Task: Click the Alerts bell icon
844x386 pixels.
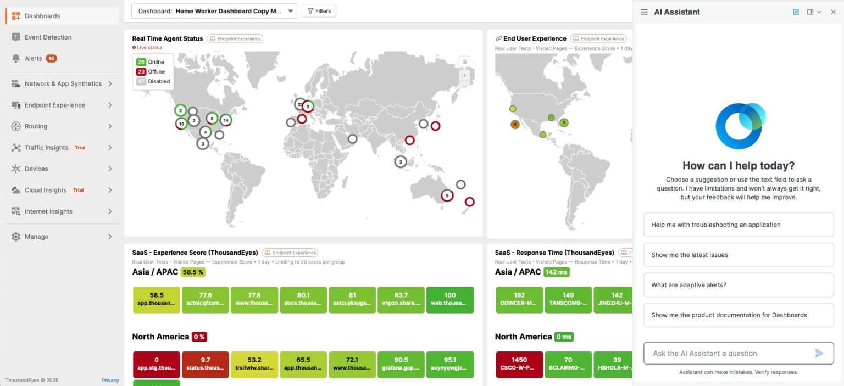Action: click(15, 59)
